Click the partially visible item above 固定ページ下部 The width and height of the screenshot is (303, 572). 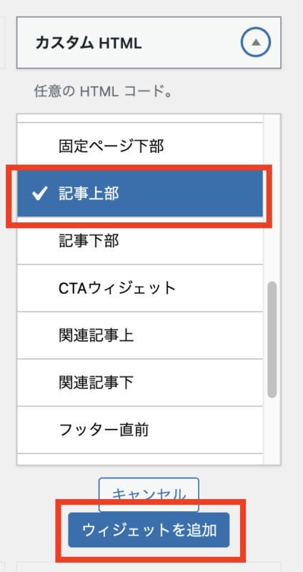[140, 118]
